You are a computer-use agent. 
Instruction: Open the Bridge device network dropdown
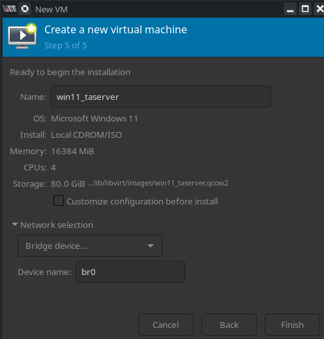click(x=90, y=246)
